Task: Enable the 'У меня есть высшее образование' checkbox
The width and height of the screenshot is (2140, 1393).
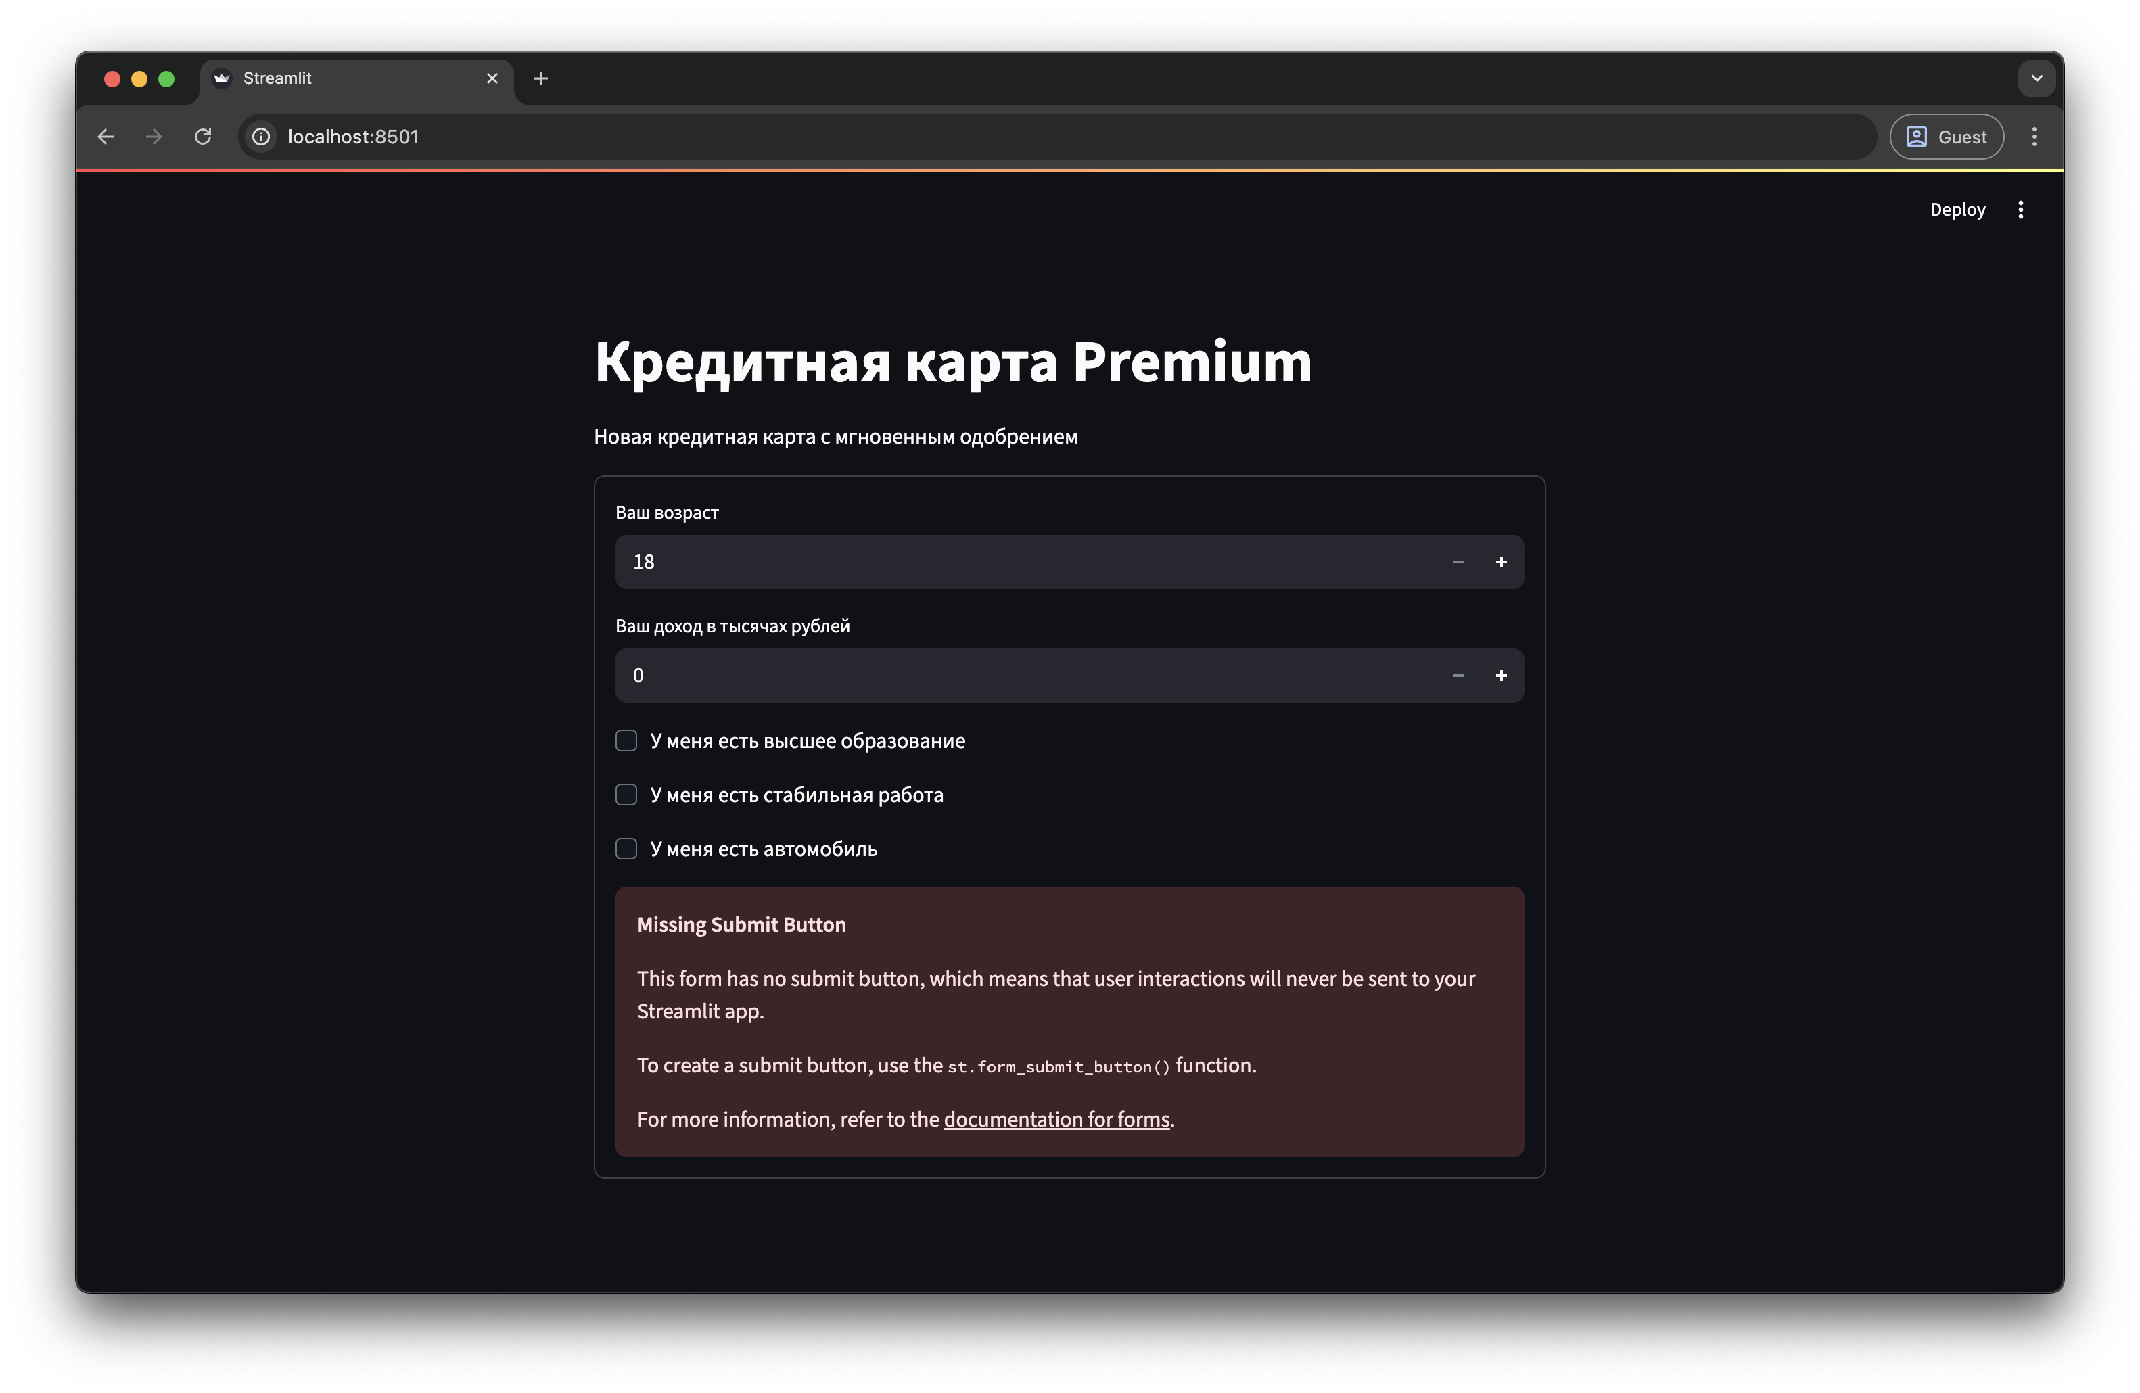Action: click(626, 740)
